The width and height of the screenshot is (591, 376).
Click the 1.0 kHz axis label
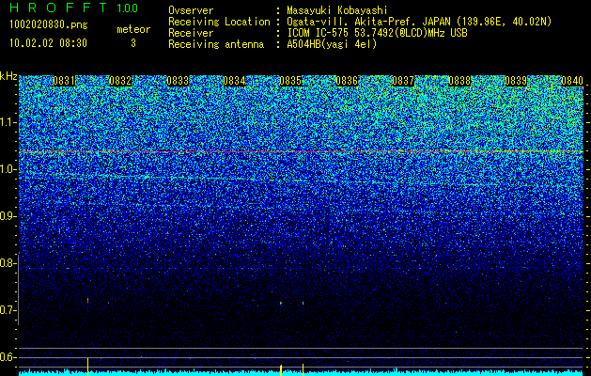pyautogui.click(x=8, y=169)
